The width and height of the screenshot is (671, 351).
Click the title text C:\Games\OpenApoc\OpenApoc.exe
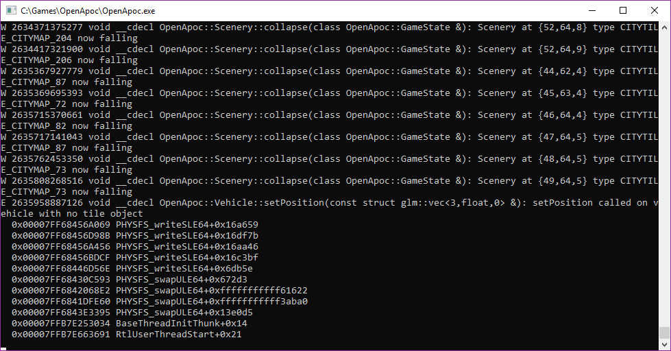click(88, 11)
